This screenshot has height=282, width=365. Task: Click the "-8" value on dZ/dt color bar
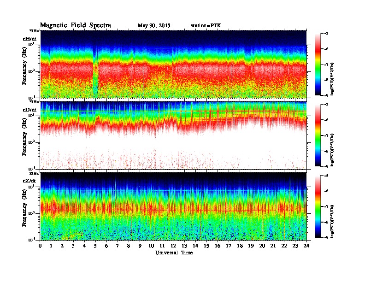326,222
